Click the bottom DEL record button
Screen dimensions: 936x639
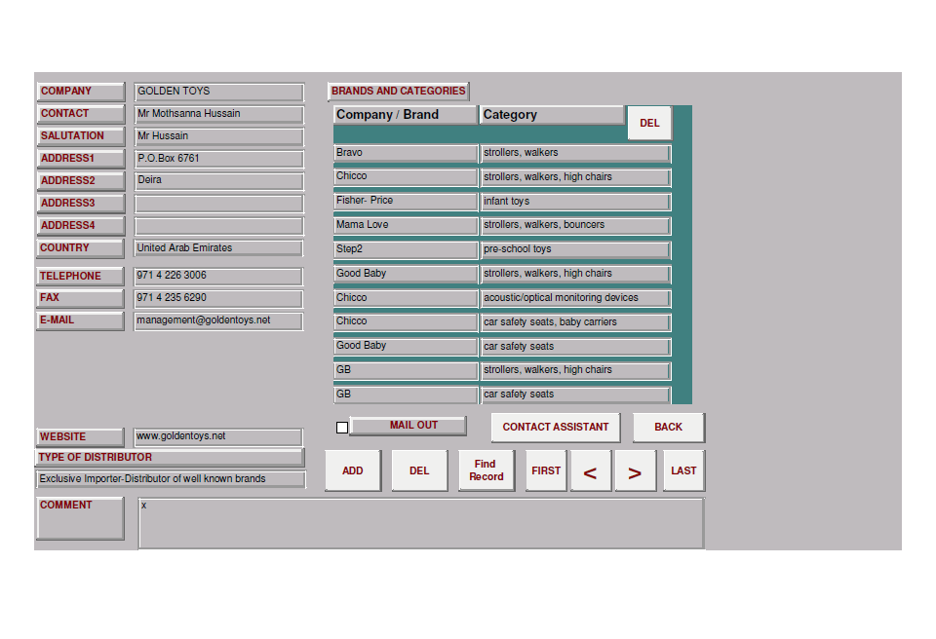click(419, 470)
